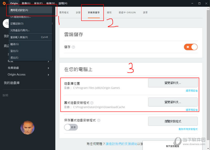Open the 好友(F) menu
Screen dimensions: 210x150
point(38,3)
